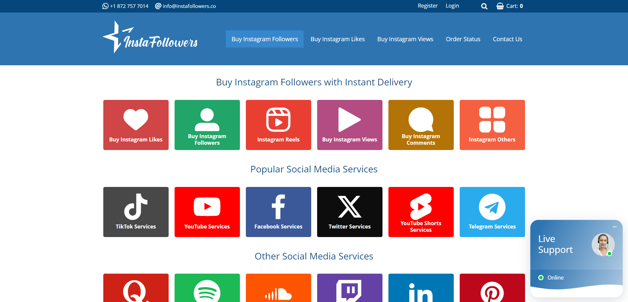Open the Register link
Screen dimensions: 628x302
click(x=427, y=6)
